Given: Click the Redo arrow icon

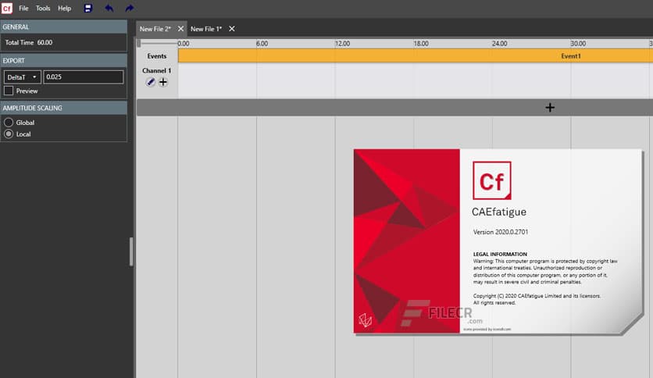Looking at the screenshot, I should pyautogui.click(x=130, y=9).
